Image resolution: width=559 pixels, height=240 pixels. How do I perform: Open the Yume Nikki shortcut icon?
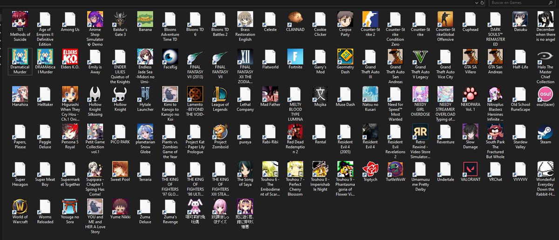[x=120, y=207]
